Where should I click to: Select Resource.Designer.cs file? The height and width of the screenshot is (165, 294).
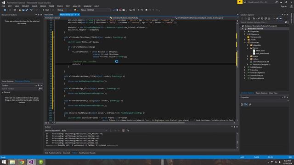[x=261, y=64]
